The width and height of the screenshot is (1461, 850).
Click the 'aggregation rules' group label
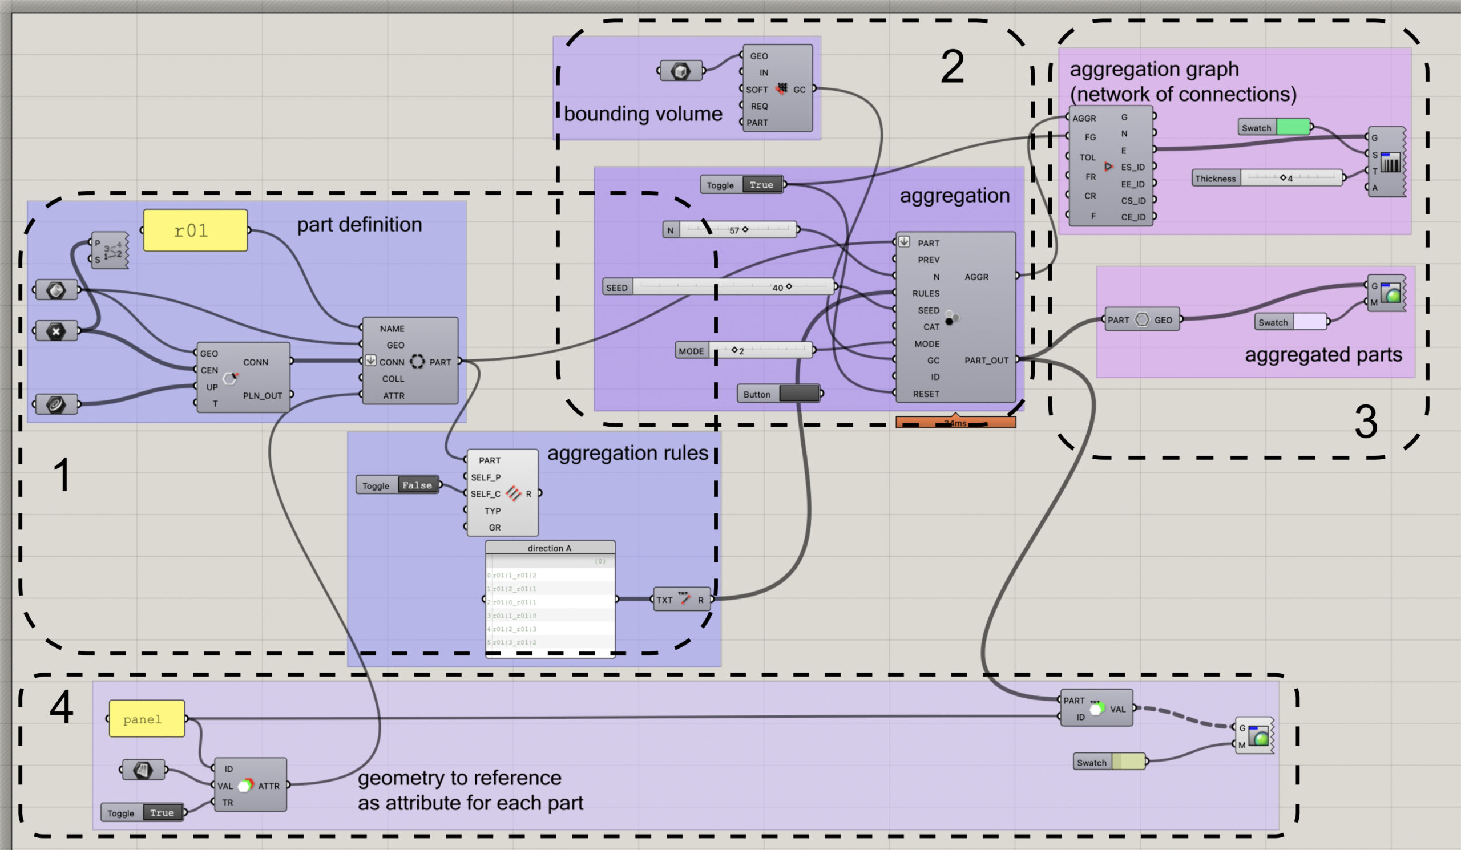point(628,452)
